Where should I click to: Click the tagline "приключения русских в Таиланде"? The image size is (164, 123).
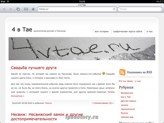coord(49,31)
